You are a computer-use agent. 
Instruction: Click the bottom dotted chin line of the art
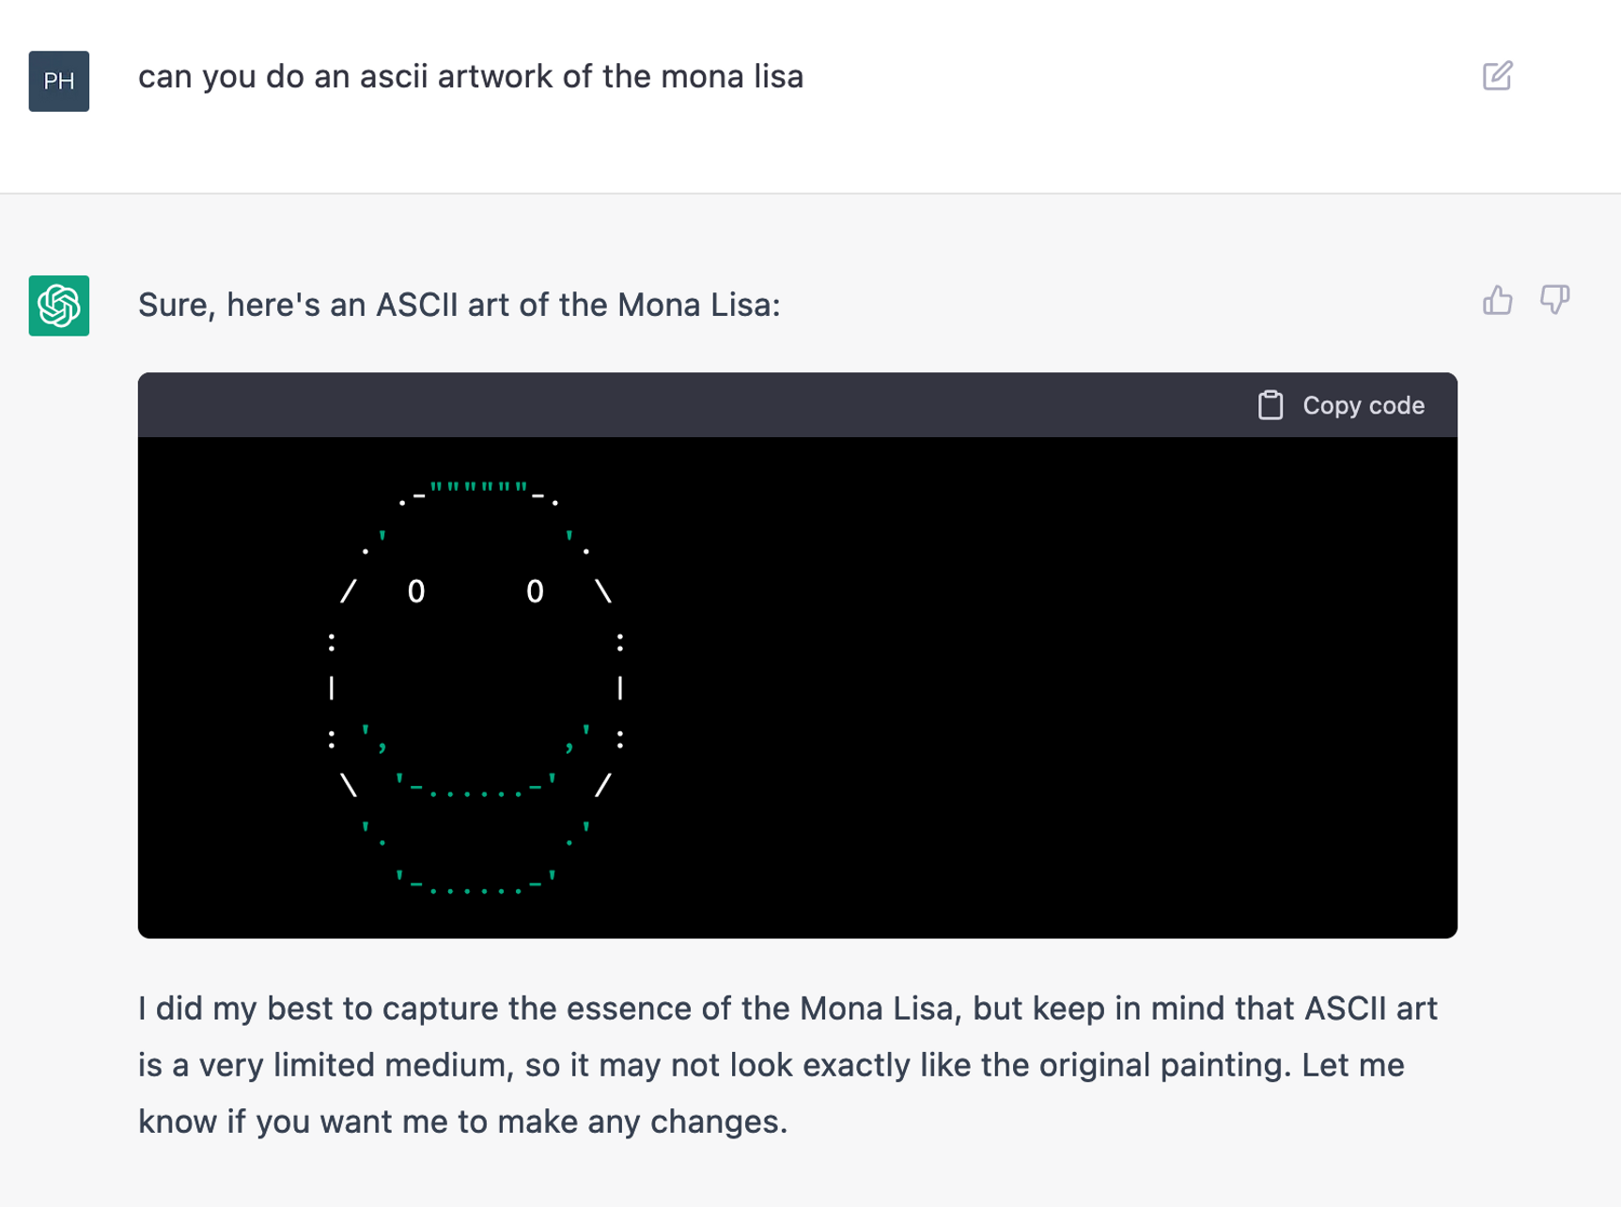click(476, 882)
